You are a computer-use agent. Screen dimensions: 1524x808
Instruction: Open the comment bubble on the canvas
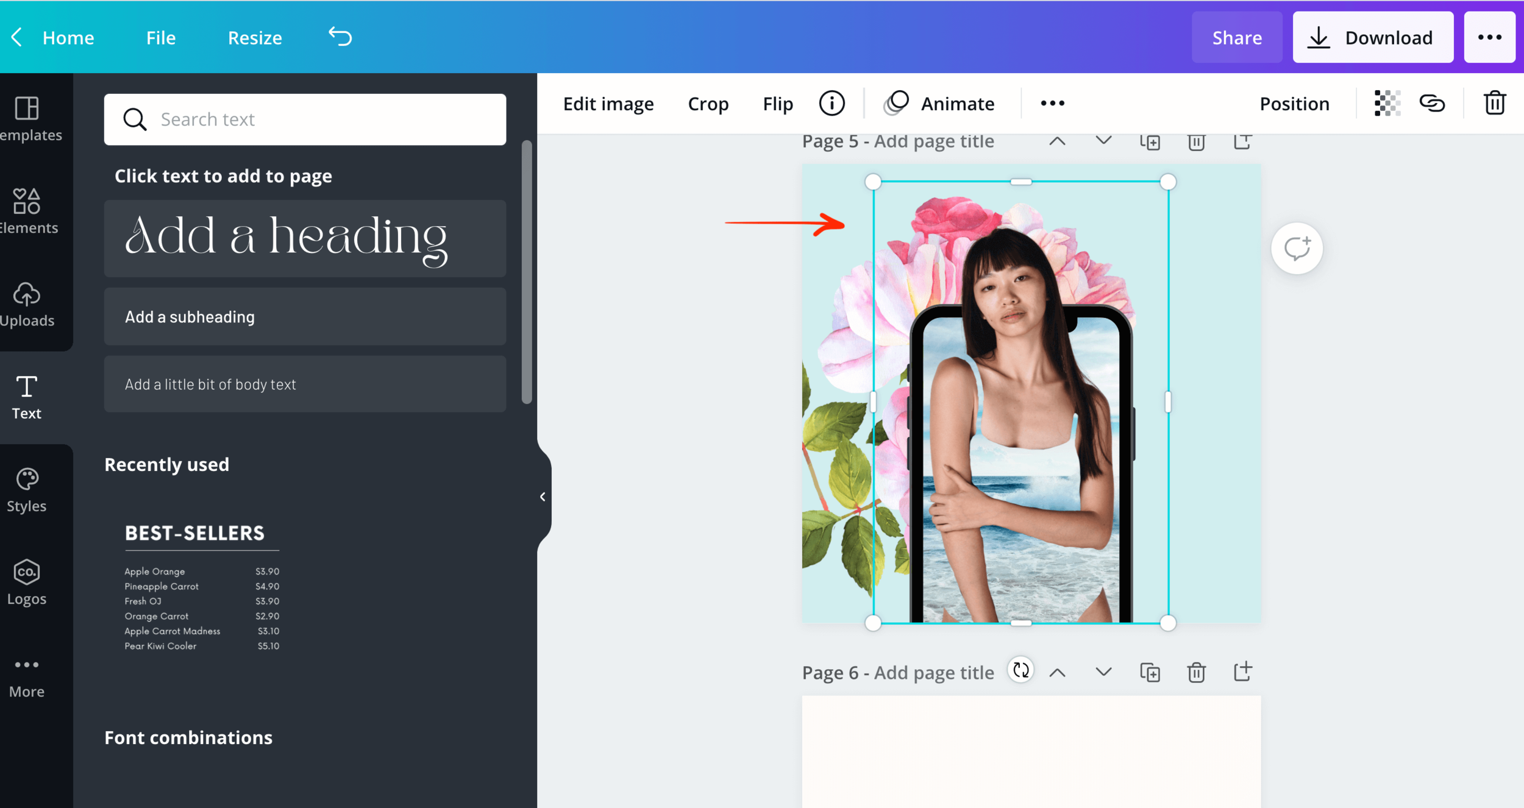1297,247
